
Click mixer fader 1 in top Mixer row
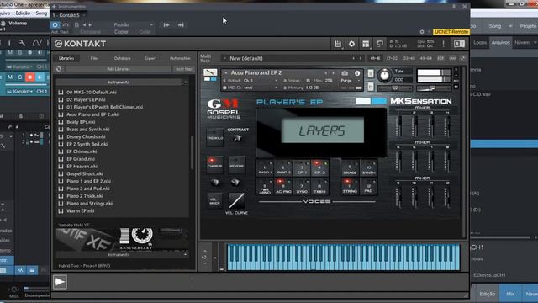398,126
